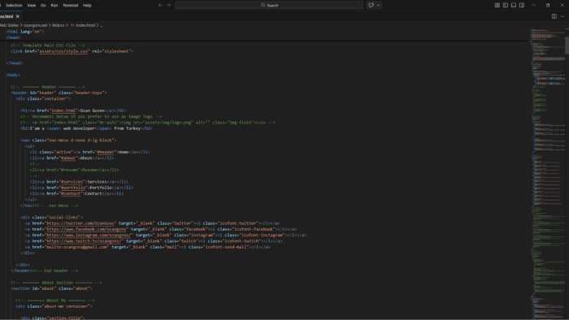Click the sticky head tag line
Image resolution: width=569 pixels, height=320 pixels.
[x=13, y=37]
